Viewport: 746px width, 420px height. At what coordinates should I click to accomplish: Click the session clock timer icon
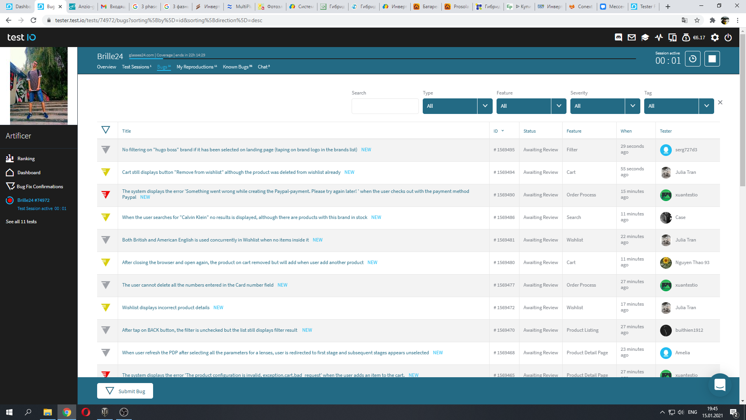pos(693,59)
